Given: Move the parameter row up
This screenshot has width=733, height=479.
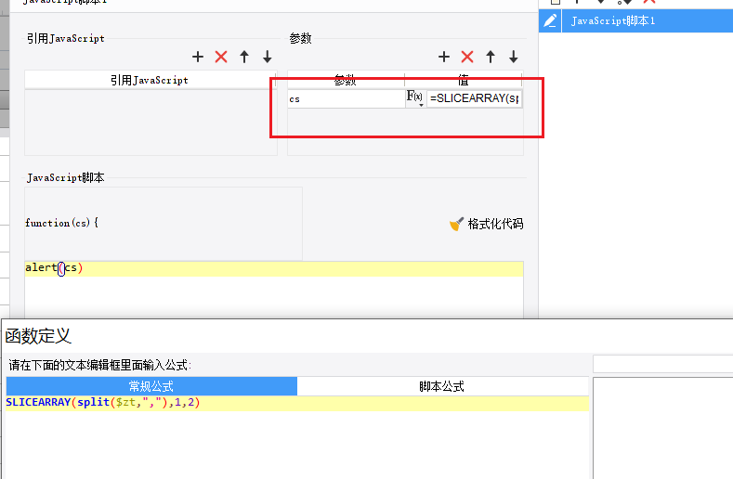Looking at the screenshot, I should [491, 57].
